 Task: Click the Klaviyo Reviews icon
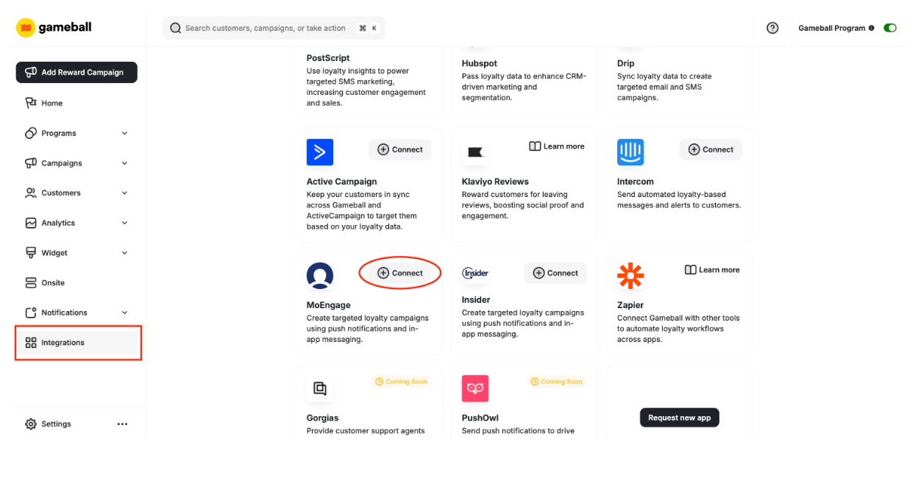pyautogui.click(x=475, y=152)
